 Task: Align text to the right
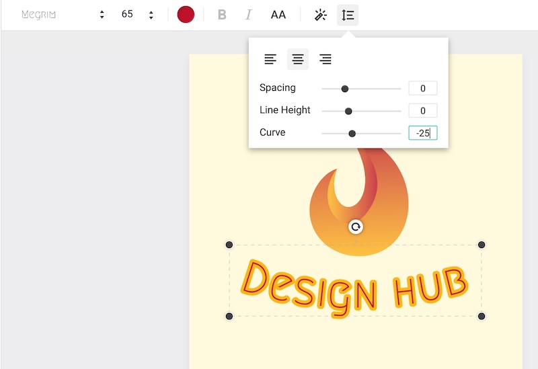click(325, 59)
